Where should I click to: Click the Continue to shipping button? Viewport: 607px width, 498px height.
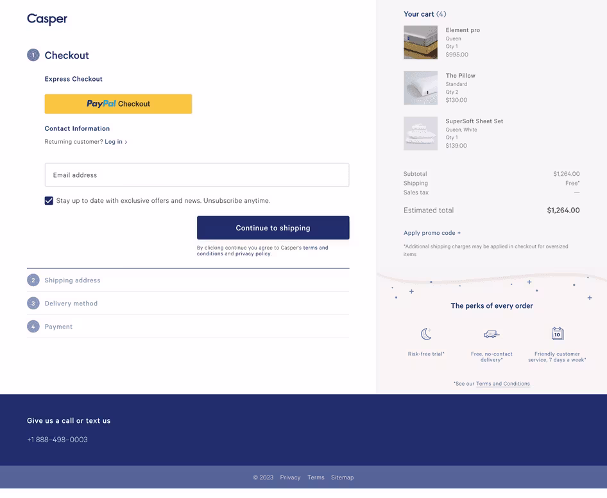(x=273, y=228)
